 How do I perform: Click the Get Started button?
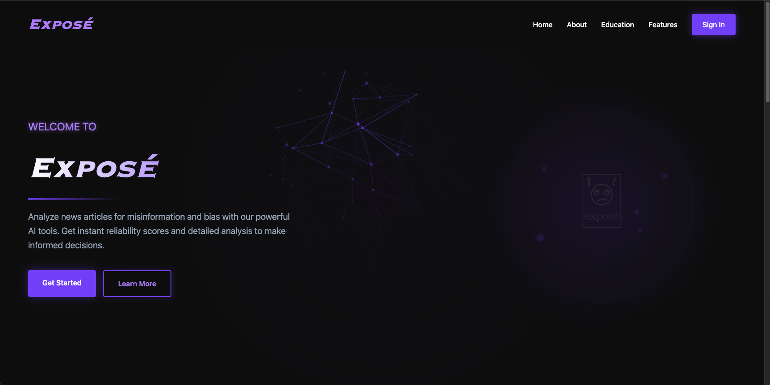[62, 283]
